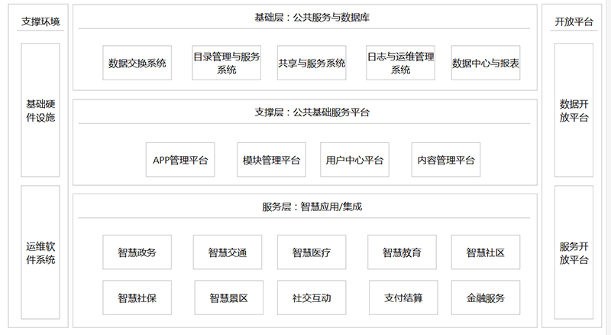The height and width of the screenshot is (335, 611).
Task: Open the 共享与服务系统 box
Action: coord(312,63)
